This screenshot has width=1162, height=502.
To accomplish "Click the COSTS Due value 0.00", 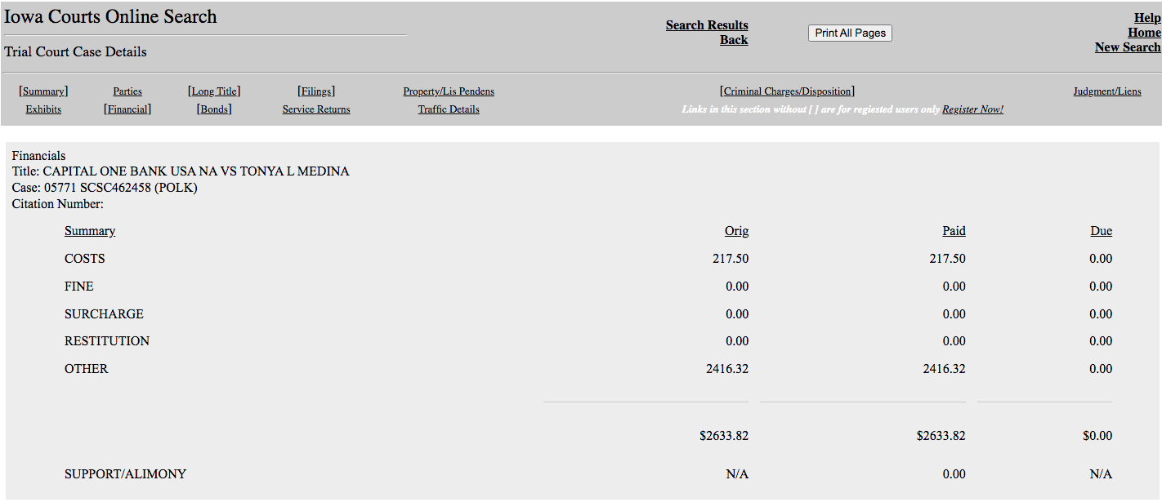I will [x=1101, y=259].
